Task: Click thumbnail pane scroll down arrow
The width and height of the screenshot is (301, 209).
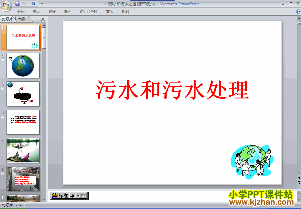Action: [x=44, y=200]
